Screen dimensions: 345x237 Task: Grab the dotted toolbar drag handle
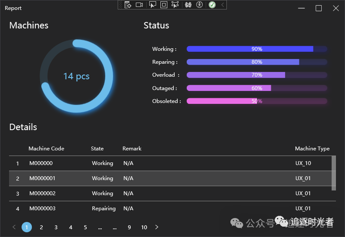pyautogui.click(x=120, y=5)
